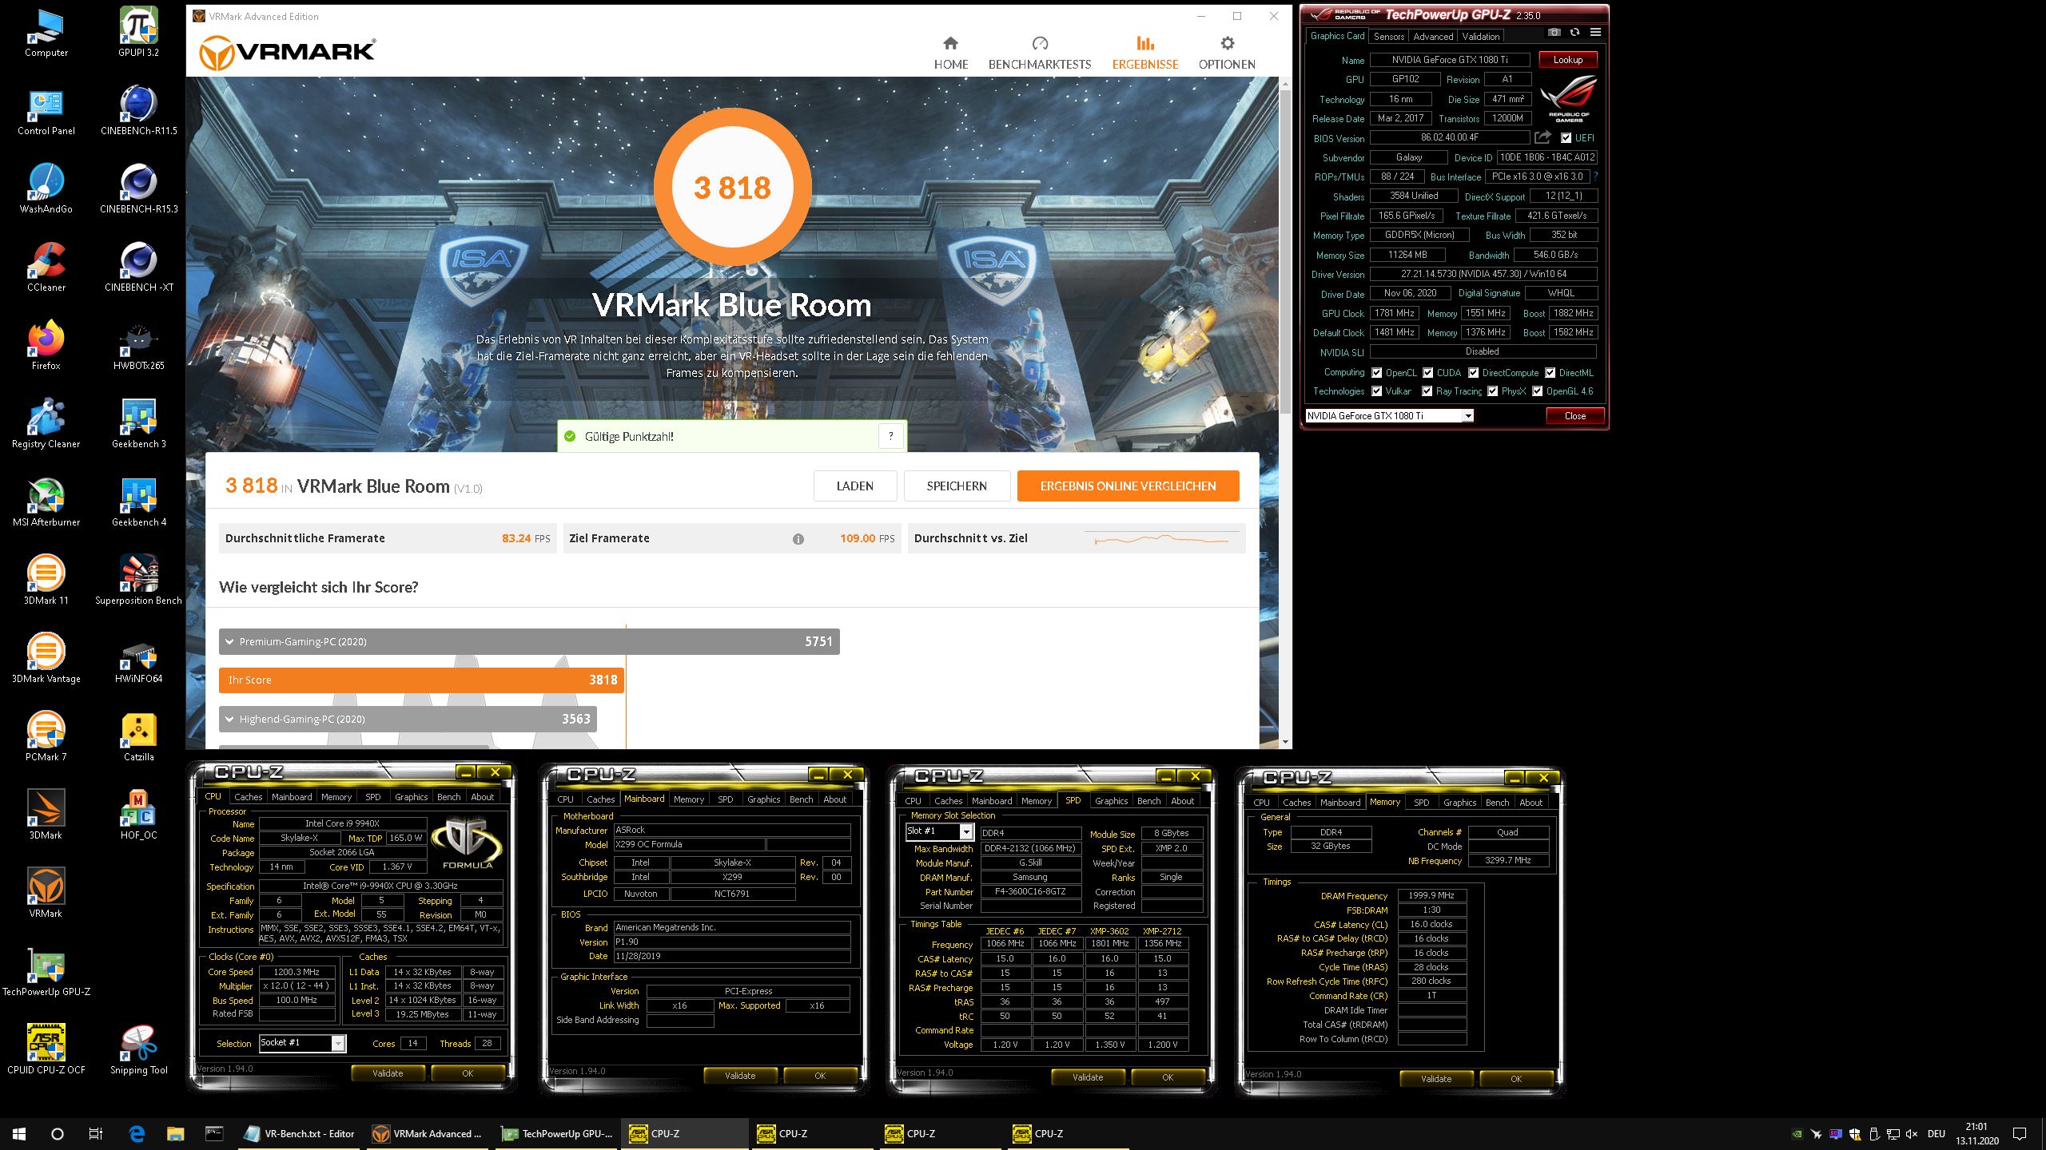Click the SPEICHERN button
The width and height of the screenshot is (2046, 1150).
coord(957,486)
